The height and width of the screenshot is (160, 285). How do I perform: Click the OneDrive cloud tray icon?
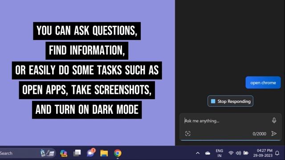coord(208,153)
